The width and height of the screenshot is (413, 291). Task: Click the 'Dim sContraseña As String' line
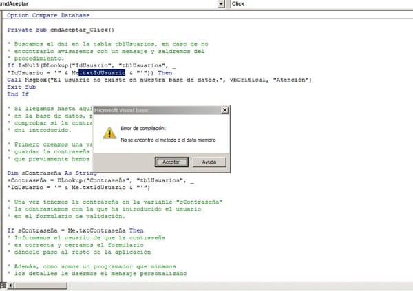(x=48, y=174)
